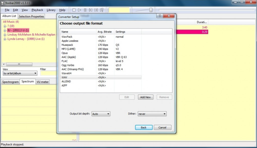Select IU - [2011] I U (1) item

click(x=18, y=30)
